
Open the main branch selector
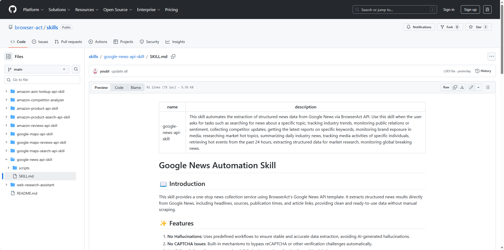coord(36,69)
